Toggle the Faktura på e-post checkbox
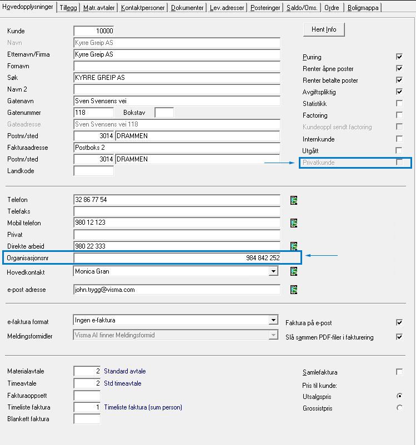Viewport: 416px width, 445px height. pos(399,322)
